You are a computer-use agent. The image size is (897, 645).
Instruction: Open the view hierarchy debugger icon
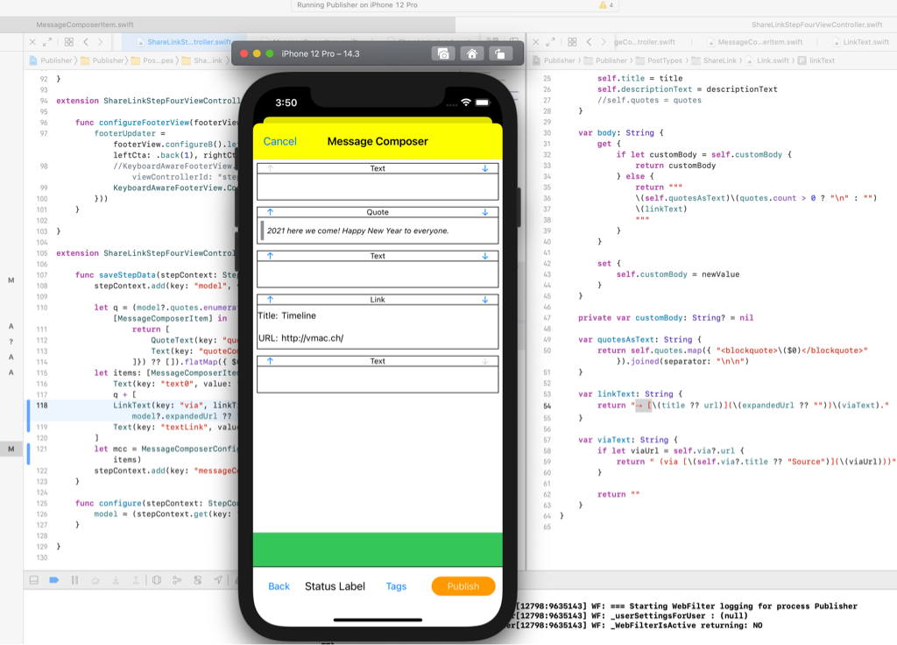(x=157, y=579)
